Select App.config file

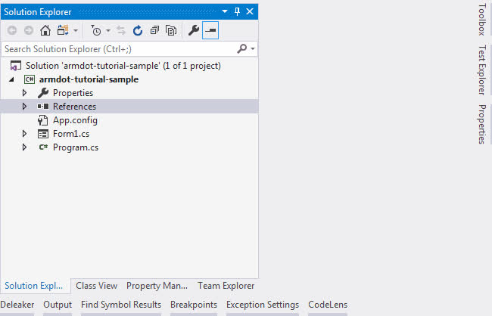[75, 120]
